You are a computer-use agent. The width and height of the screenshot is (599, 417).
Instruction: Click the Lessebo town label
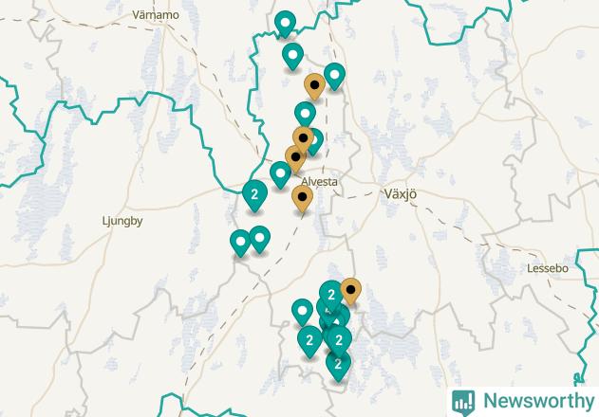click(548, 268)
